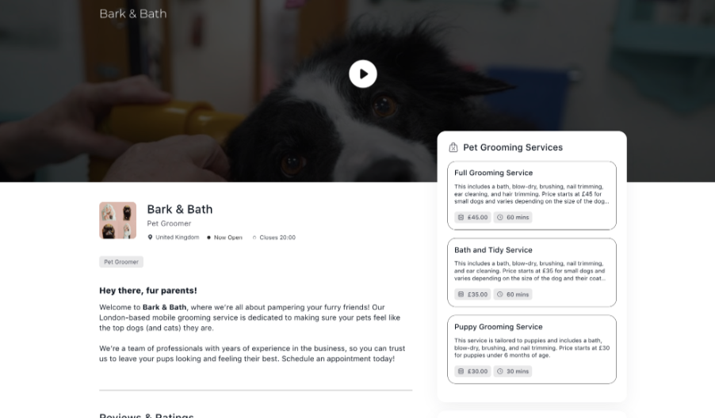Open the Puppy Grooming Service card
This screenshot has height=418, width=715.
[532, 349]
